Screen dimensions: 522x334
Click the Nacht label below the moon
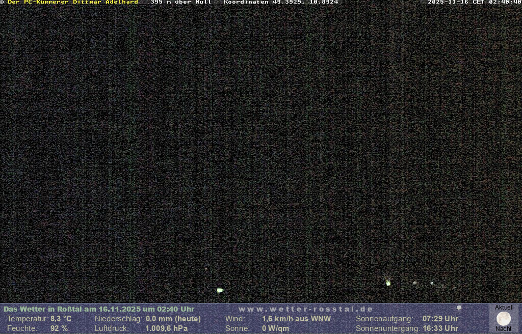(504, 329)
